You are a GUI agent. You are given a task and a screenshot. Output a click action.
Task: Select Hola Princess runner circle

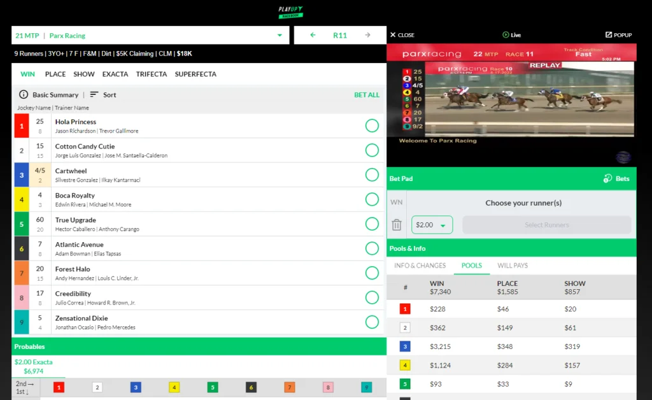[x=372, y=125]
